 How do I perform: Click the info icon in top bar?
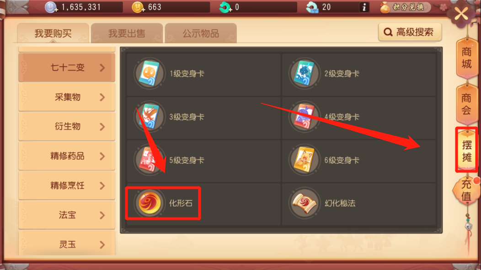[364, 7]
